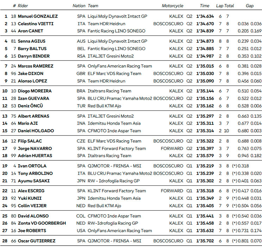Image resolution: width=262 pixels, height=247 pixels.
Task: Select Ivan ORTOLA rider name
Action: (x=32, y=166)
